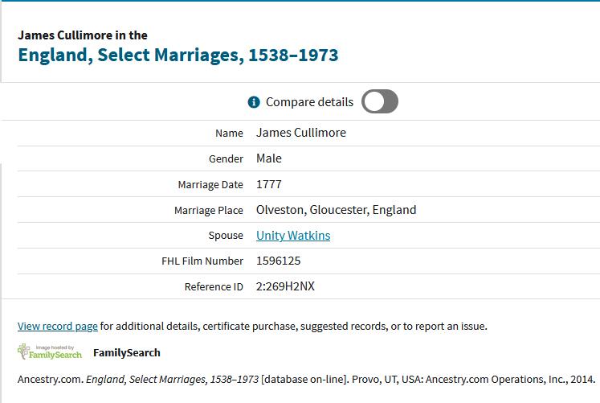Click the Olveston, Gloucester, England place value
Screen dimensions: 600x403
(x=336, y=210)
